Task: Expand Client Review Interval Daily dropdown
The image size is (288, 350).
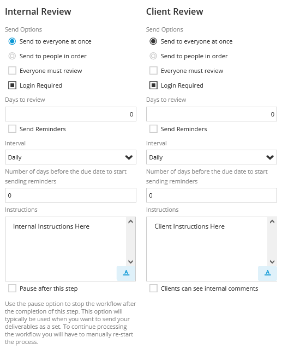Action: [x=212, y=157]
